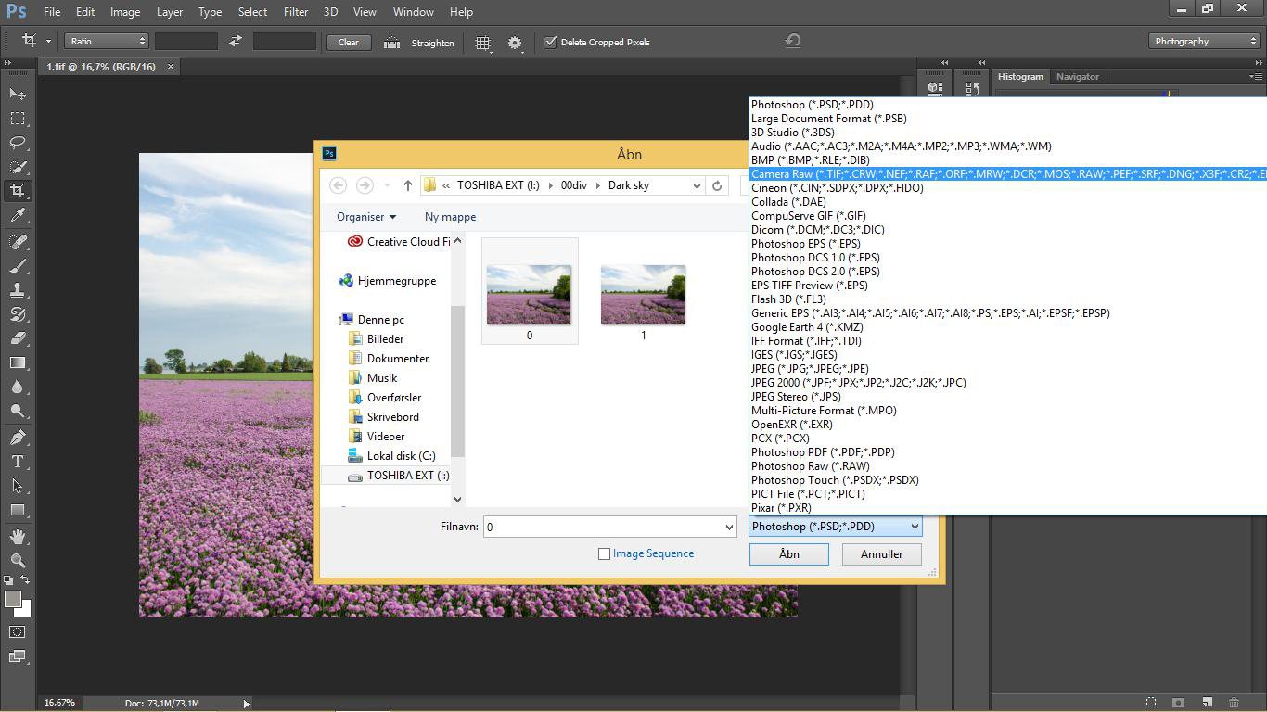Toggle Quick Mask mode icon
1267x712 pixels.
point(18,632)
